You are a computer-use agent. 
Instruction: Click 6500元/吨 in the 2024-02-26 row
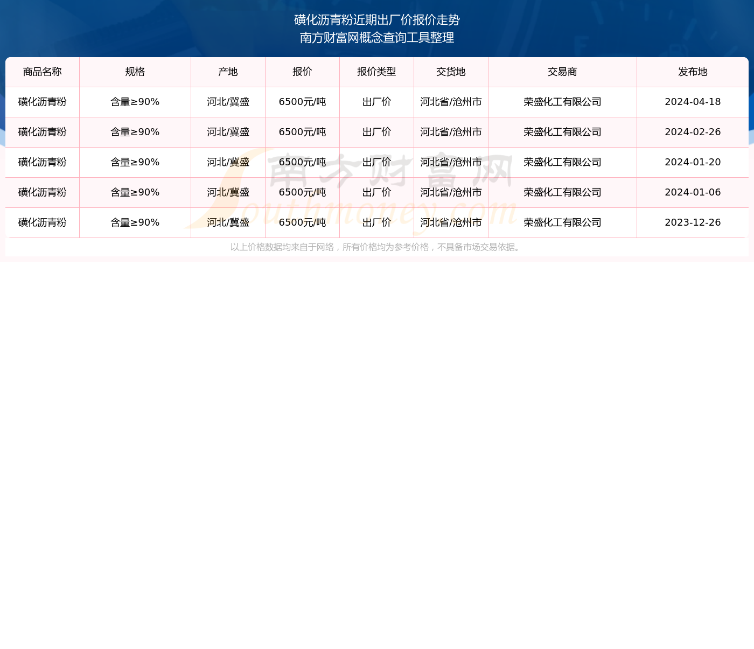coord(302,132)
